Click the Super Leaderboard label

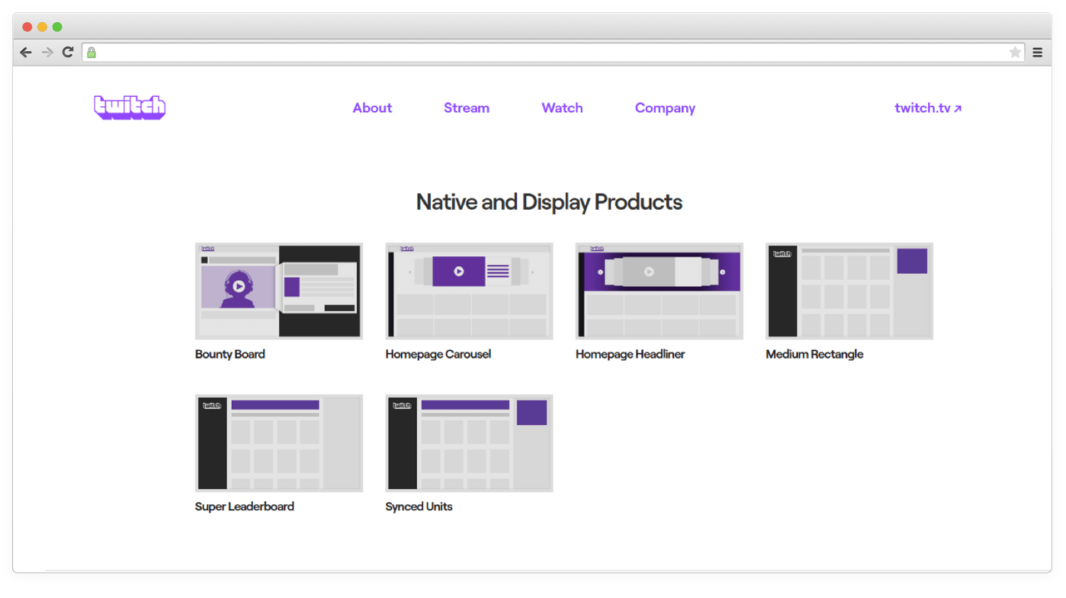coord(245,506)
